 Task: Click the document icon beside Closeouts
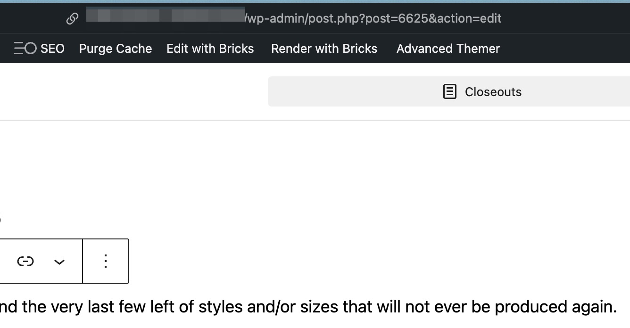coord(450,91)
